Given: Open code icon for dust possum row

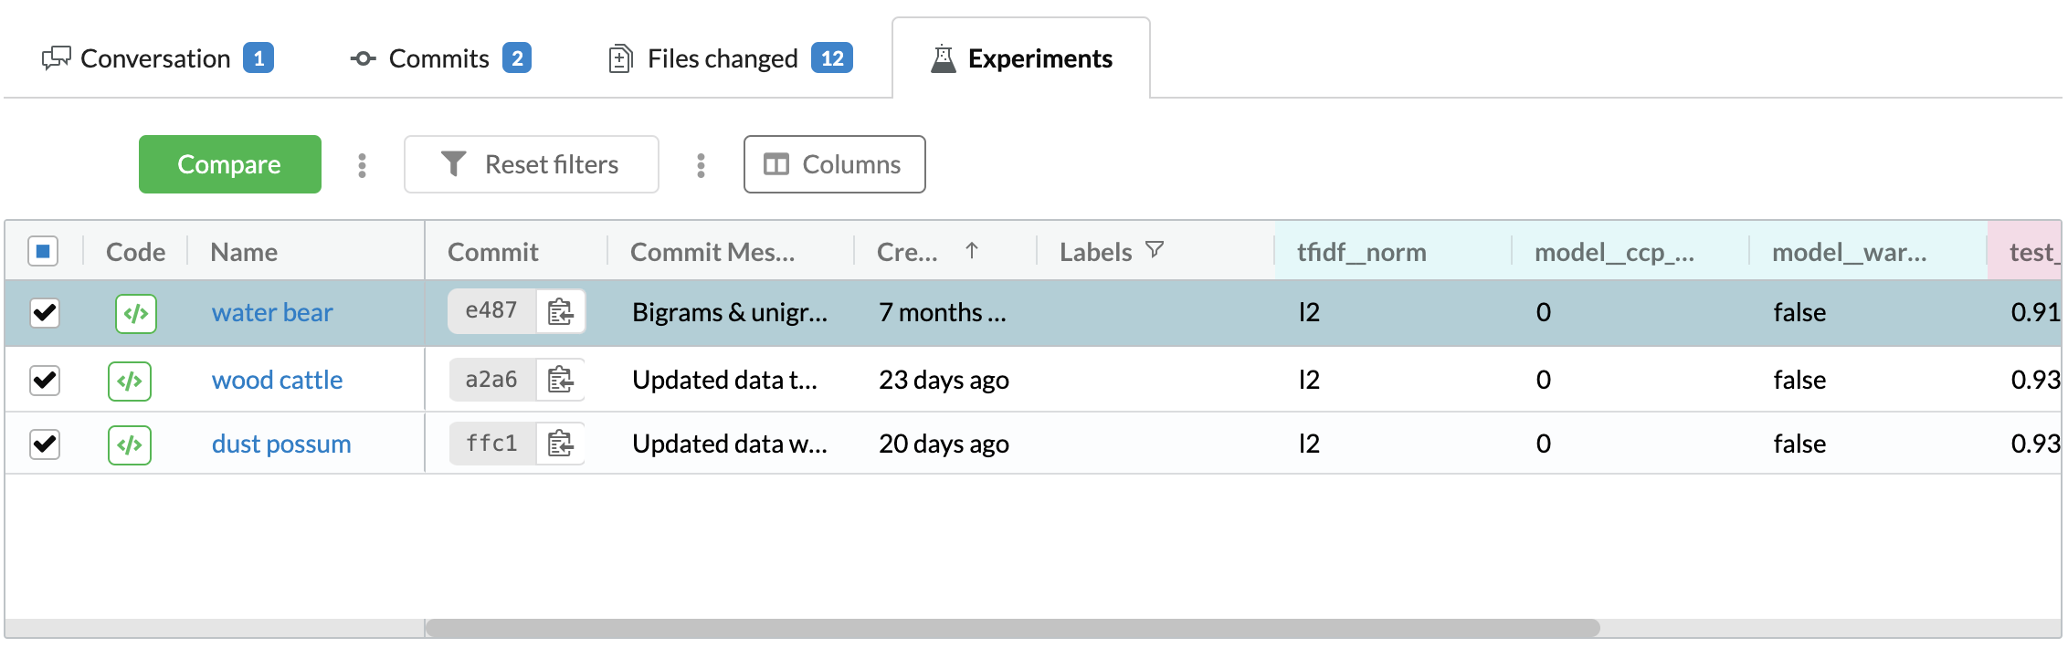Looking at the screenshot, I should pyautogui.click(x=130, y=445).
